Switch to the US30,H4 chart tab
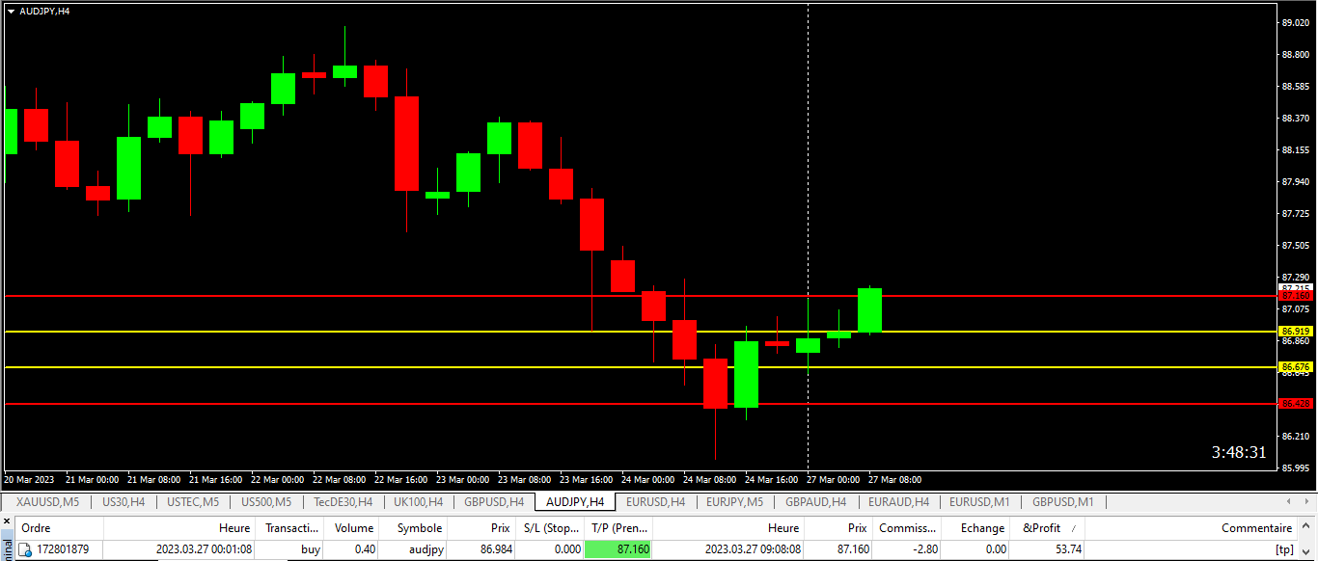Viewport: 1318px width, 561px height. (124, 502)
